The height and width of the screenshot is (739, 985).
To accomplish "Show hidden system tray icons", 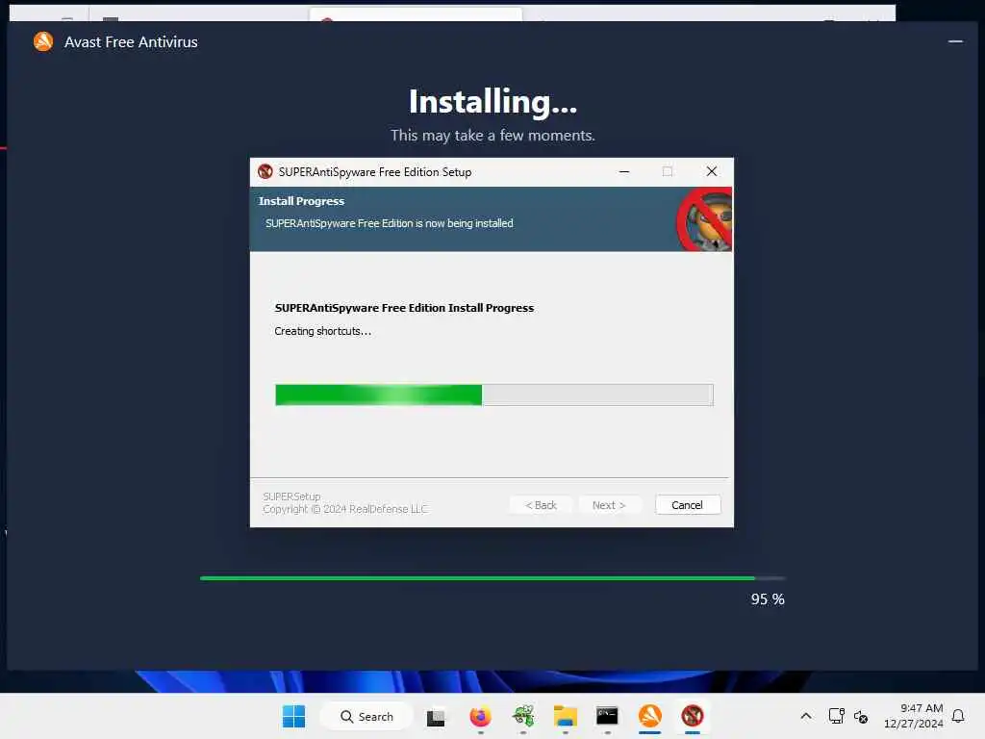I will [x=806, y=716].
